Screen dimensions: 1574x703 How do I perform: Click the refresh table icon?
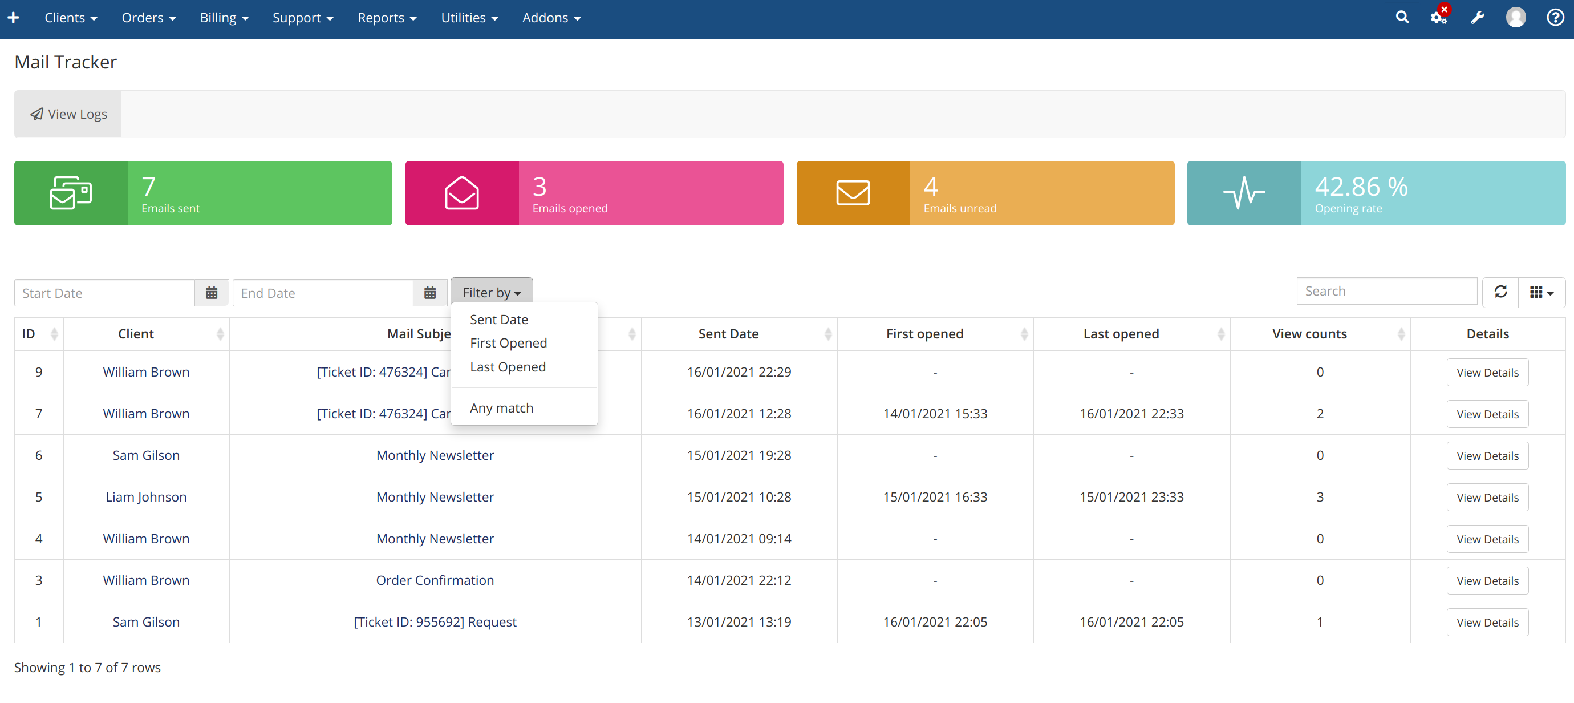(x=1500, y=292)
